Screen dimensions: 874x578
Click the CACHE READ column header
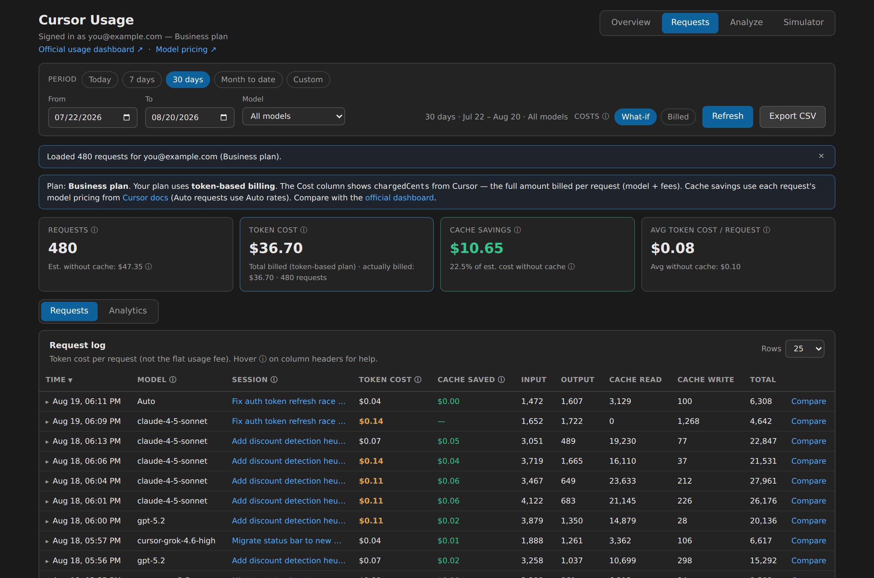[635, 380]
